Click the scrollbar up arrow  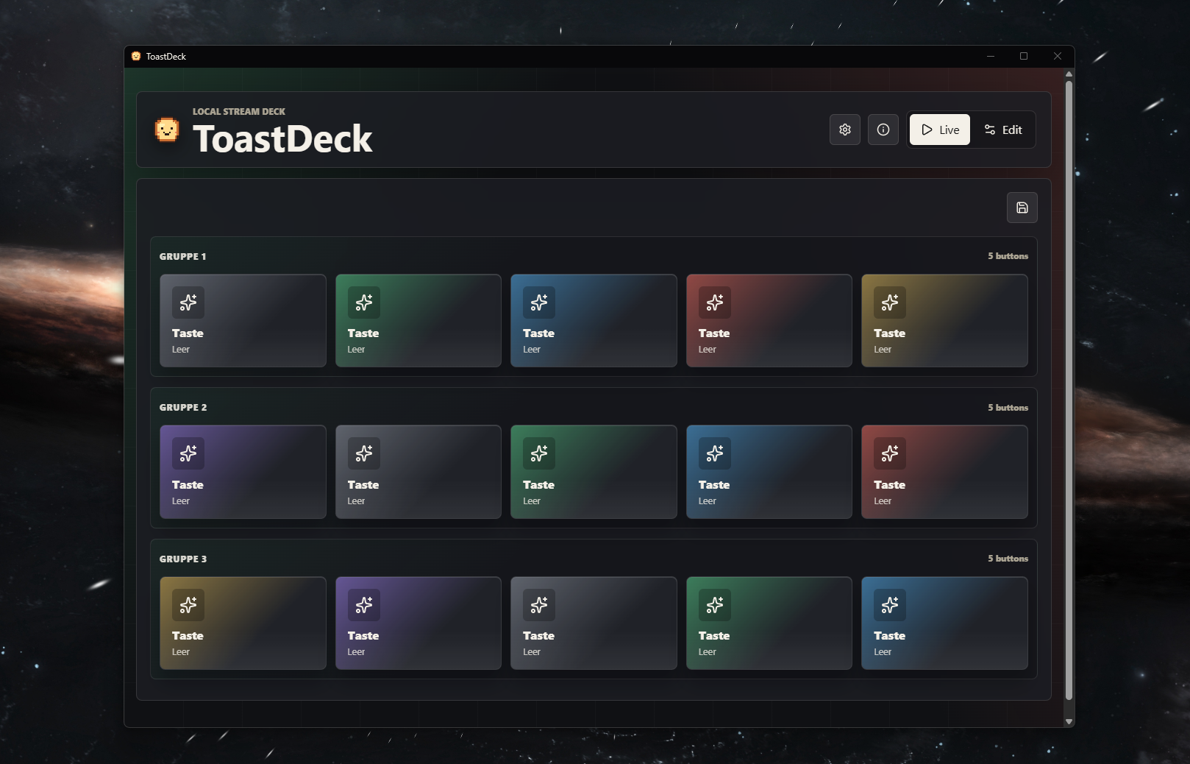1069,74
